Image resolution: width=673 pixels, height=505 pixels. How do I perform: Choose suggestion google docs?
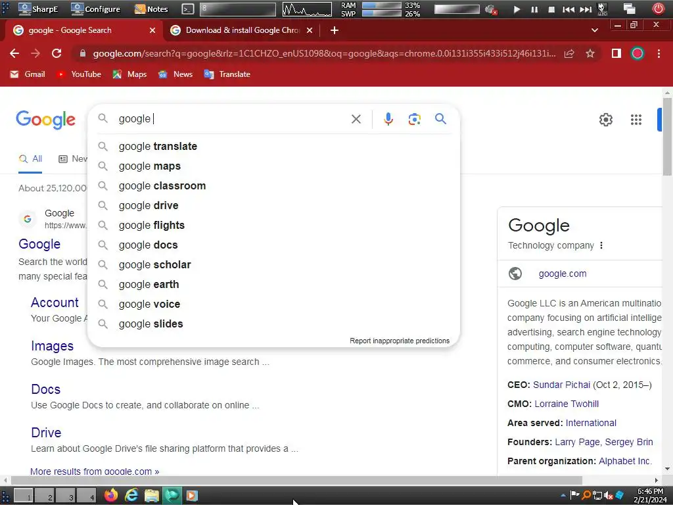(x=273, y=245)
